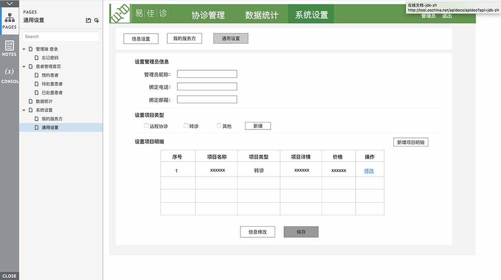This screenshot has width=501, height=280.
Task: Check the 转诊 checkbox
Action: click(186, 125)
